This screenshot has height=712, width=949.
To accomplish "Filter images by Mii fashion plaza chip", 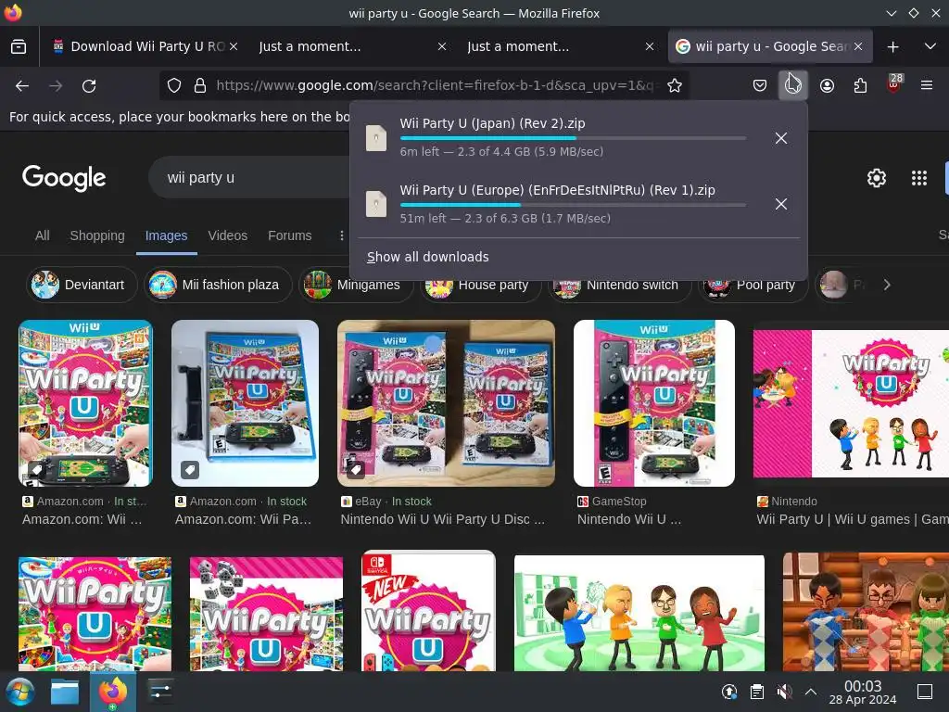I will (x=218, y=285).
